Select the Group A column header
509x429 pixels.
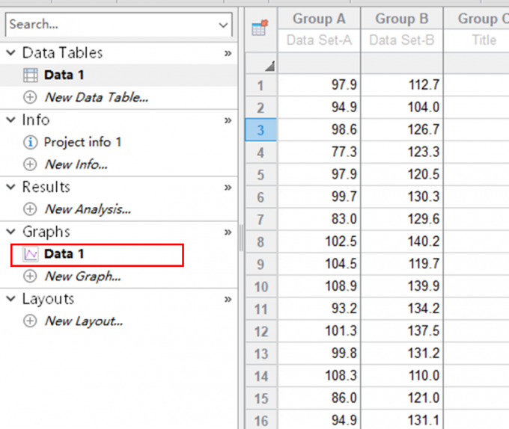coord(319,19)
